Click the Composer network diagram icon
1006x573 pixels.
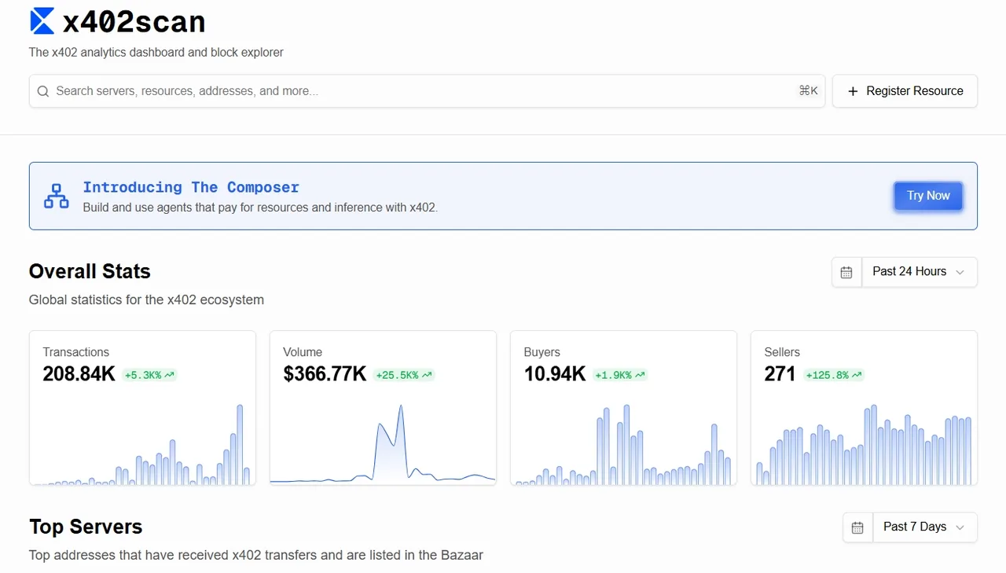coord(56,197)
